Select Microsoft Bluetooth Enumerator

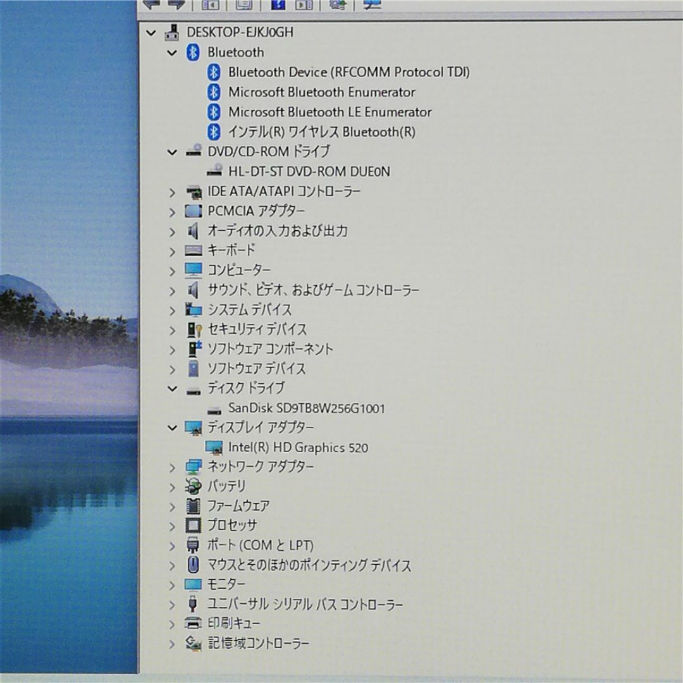click(321, 92)
